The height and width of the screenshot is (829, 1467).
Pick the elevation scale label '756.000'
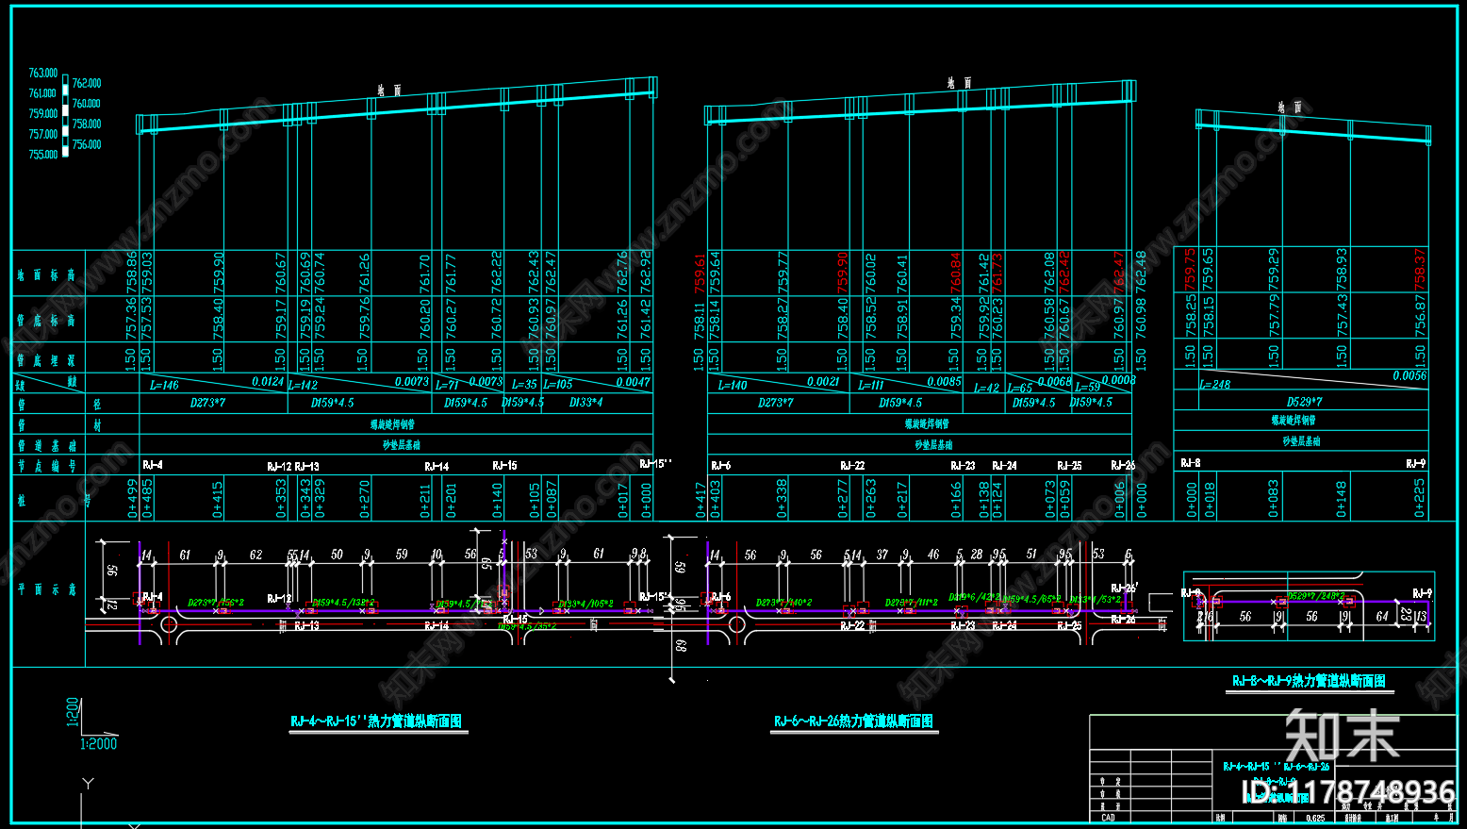coord(87,144)
